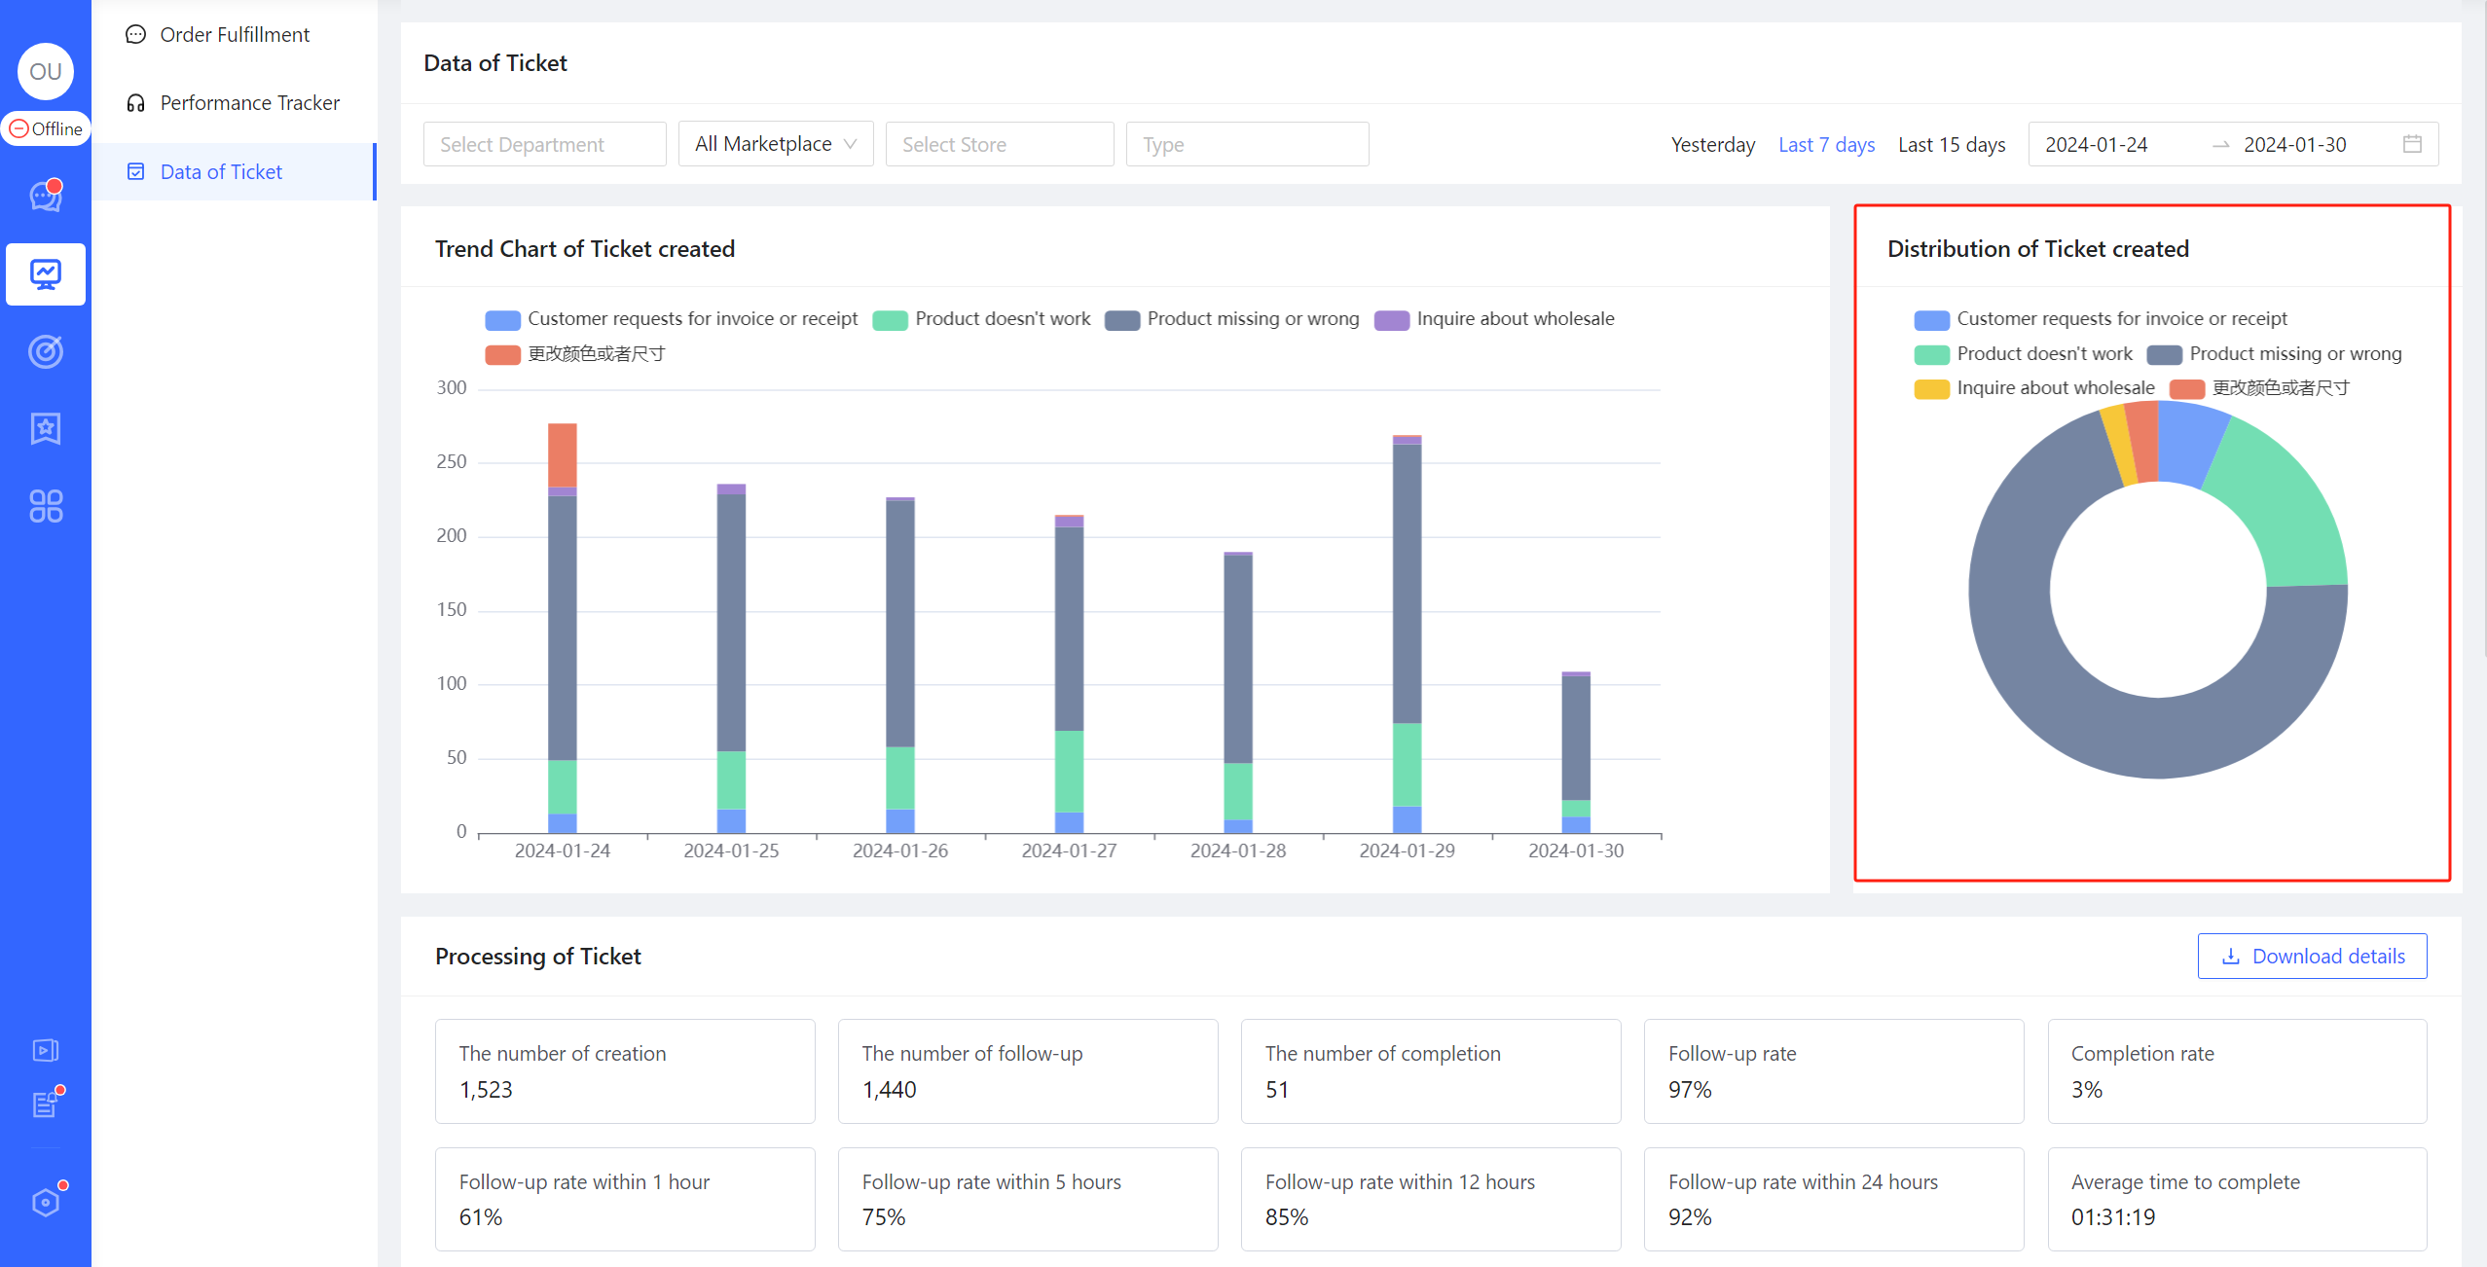This screenshot has height=1267, width=2487.
Task: Click the 'Follow-up rate' 97% card
Action: (x=1834, y=1071)
